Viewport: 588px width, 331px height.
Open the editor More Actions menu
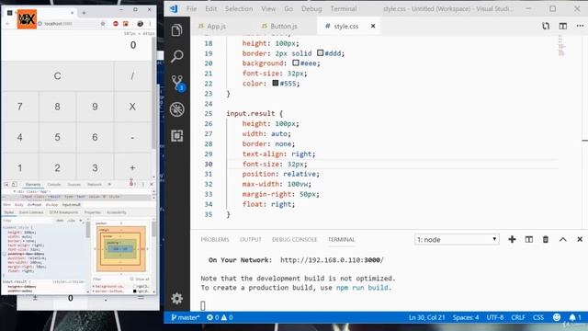click(x=580, y=26)
